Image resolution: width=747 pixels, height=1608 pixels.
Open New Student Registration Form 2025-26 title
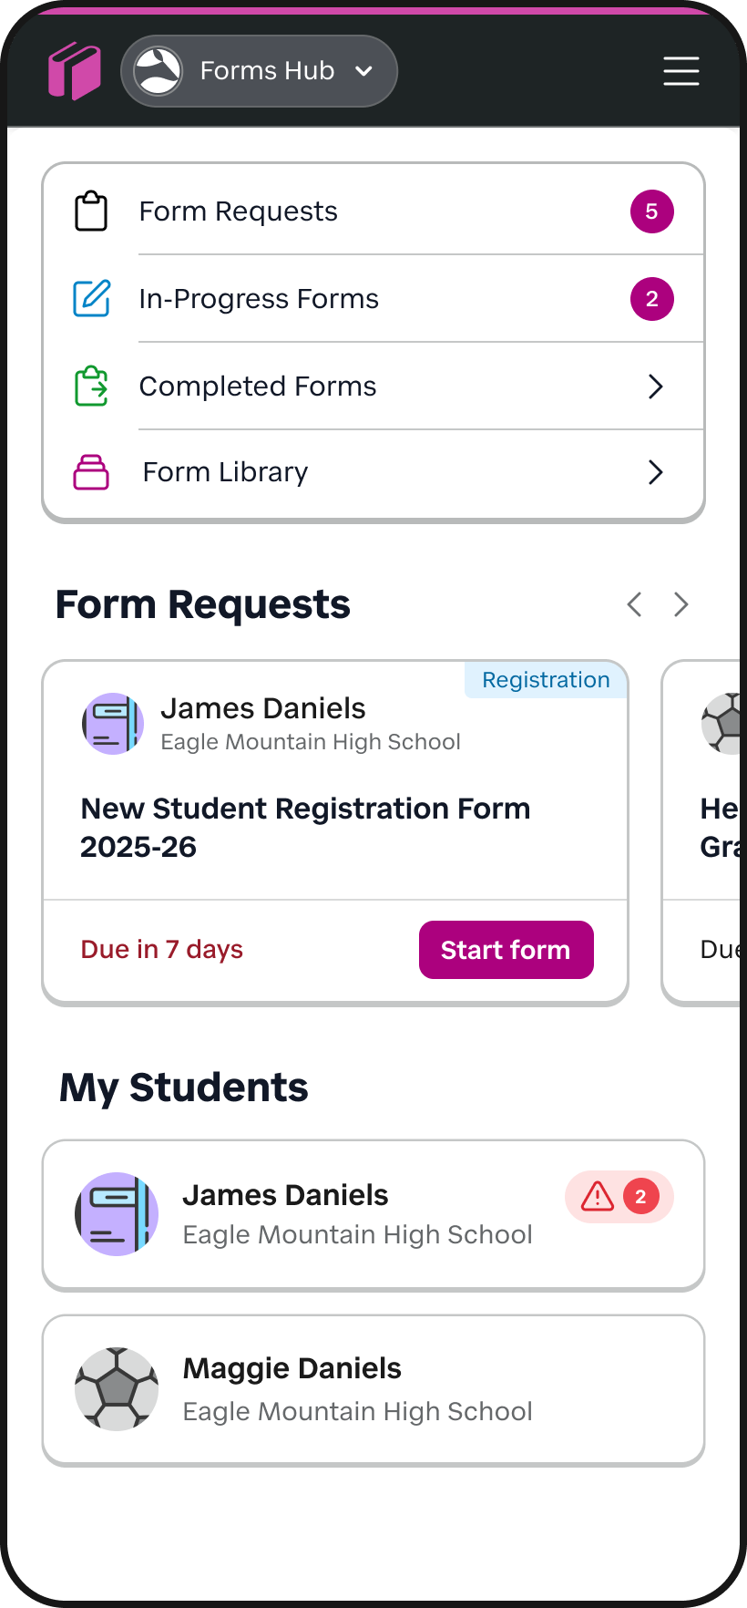(x=305, y=828)
